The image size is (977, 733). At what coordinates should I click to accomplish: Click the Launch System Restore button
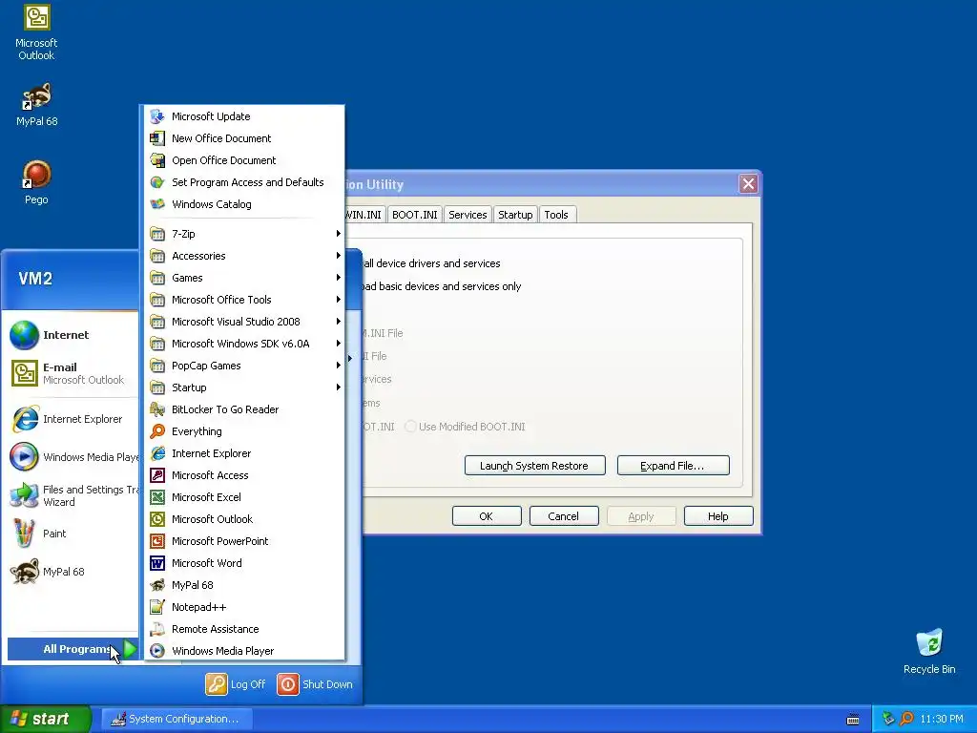534,466
